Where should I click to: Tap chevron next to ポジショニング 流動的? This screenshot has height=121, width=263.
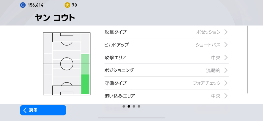pos(226,70)
